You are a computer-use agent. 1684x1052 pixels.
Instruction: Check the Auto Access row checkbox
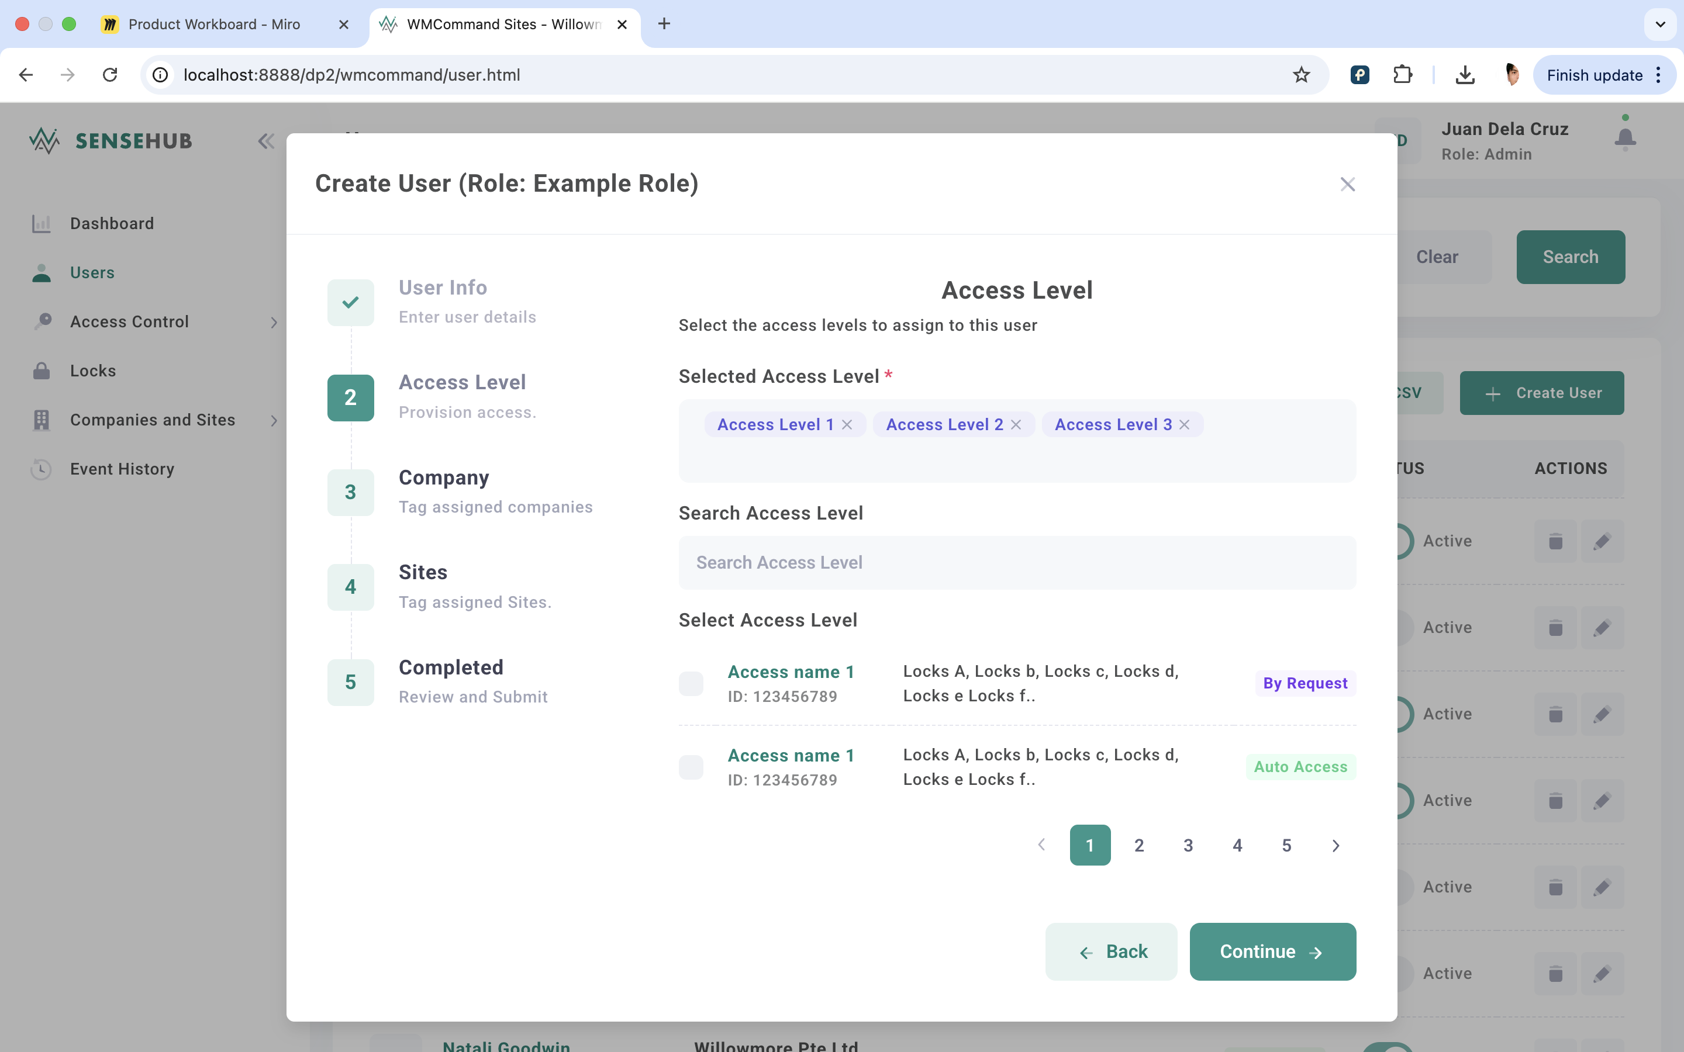point(691,767)
